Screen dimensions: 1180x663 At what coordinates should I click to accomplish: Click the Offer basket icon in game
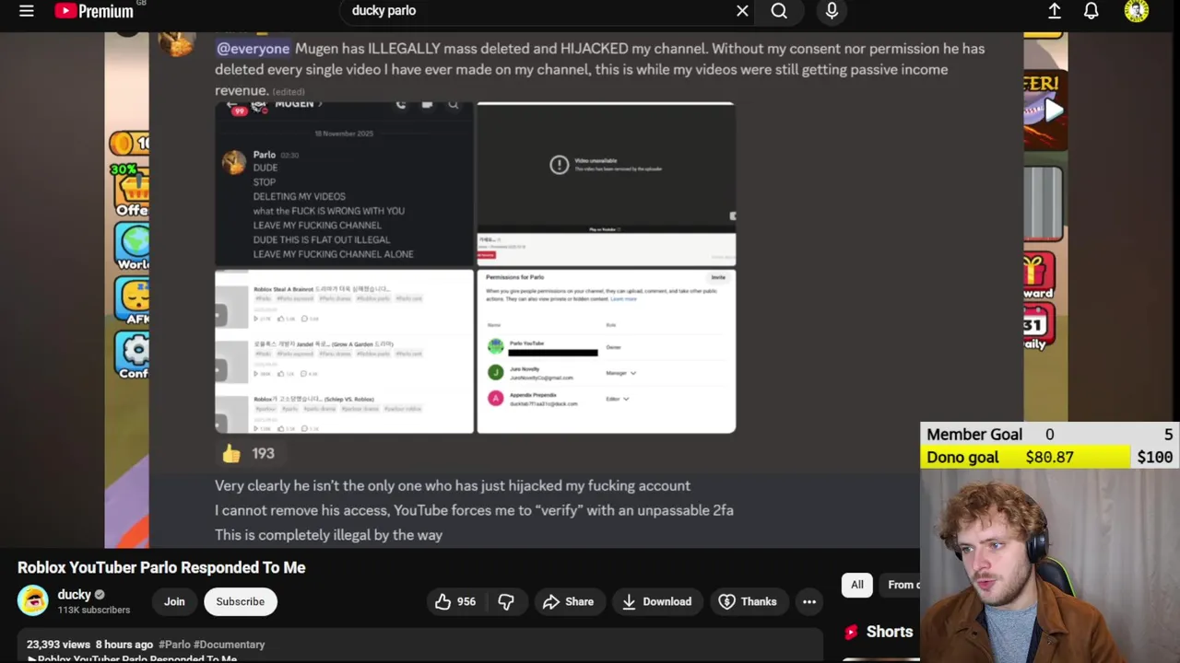(133, 192)
